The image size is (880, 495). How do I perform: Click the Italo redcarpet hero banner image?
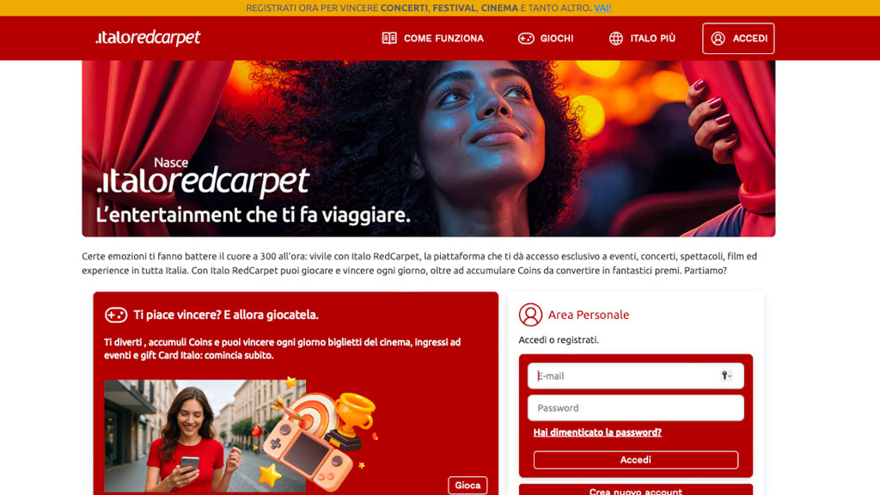point(429,149)
